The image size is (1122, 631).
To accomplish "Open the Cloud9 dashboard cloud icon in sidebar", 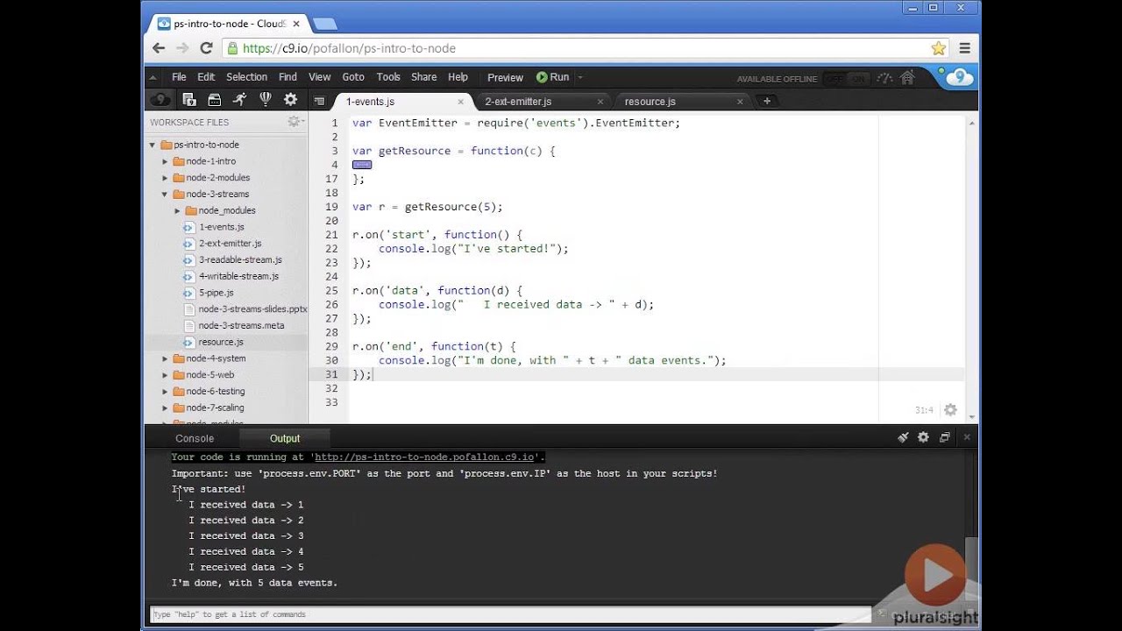I will pos(160,100).
